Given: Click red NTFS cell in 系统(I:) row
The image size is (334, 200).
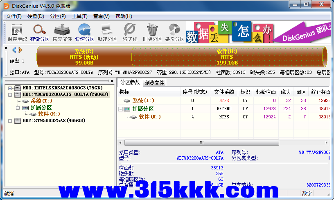Looking at the screenshot, I should [x=224, y=101].
